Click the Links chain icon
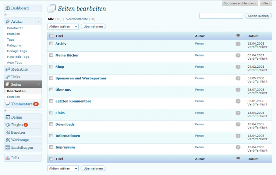The image size is (276, 175). coord(8,77)
